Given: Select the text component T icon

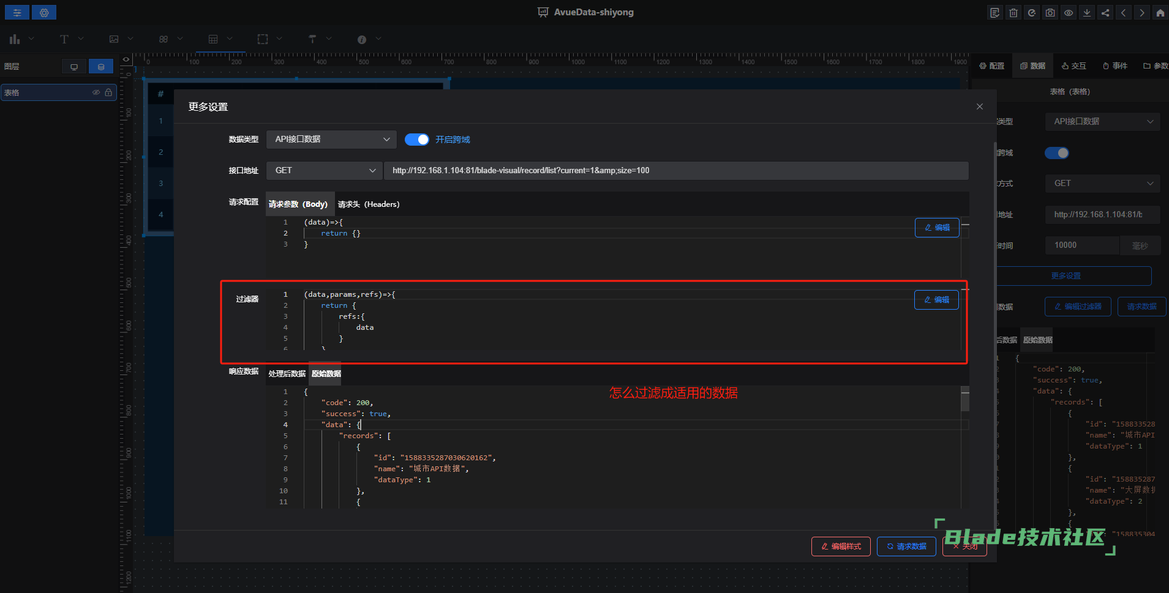Looking at the screenshot, I should [x=64, y=39].
